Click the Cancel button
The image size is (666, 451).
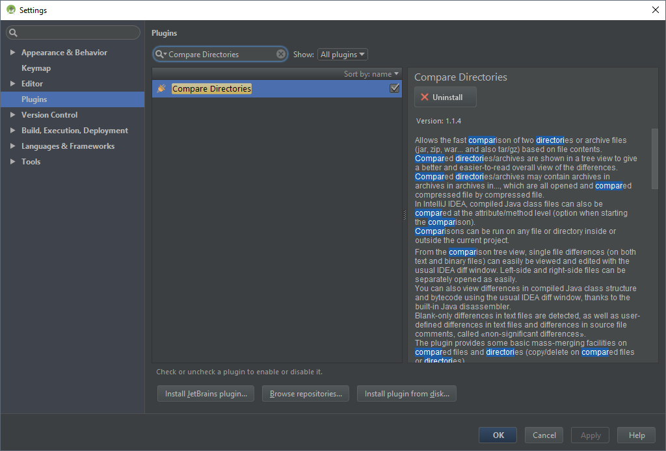[x=544, y=435]
